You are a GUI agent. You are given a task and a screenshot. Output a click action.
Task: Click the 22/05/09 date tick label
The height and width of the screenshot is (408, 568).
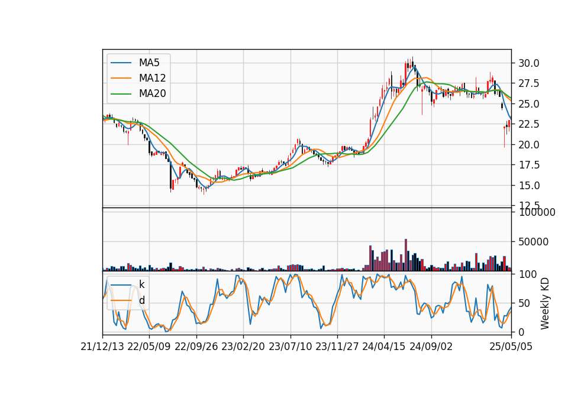click(x=149, y=347)
